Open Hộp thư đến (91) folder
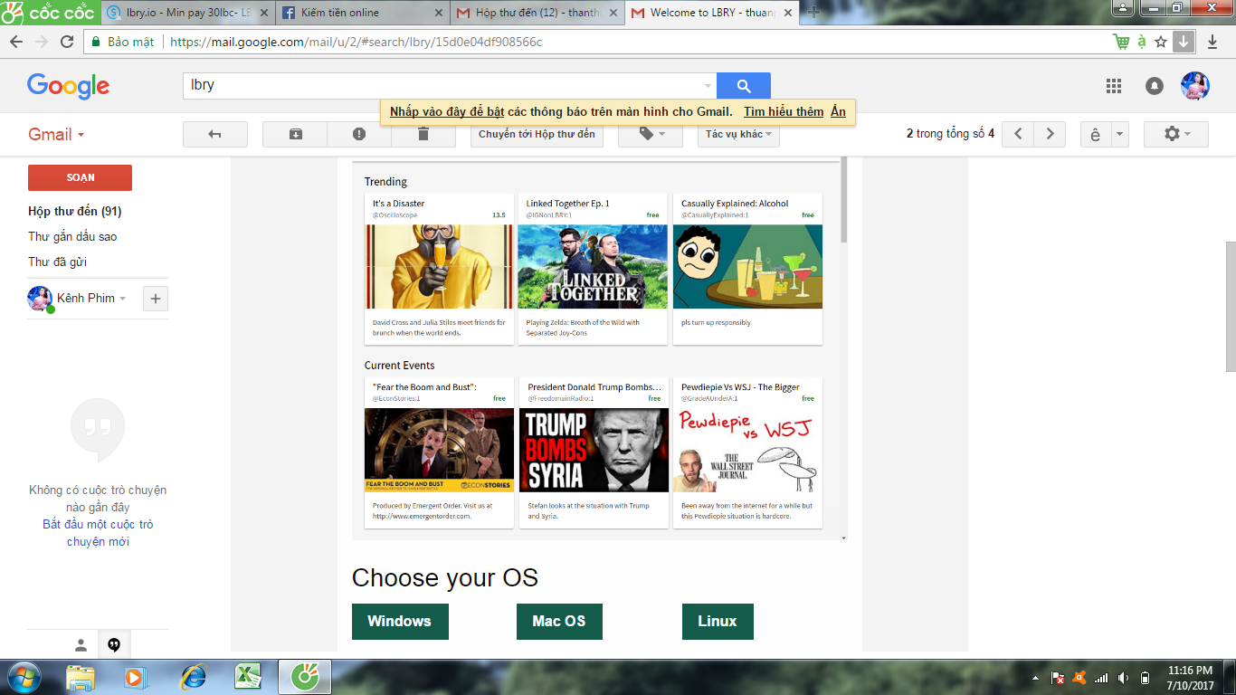 [x=75, y=211]
